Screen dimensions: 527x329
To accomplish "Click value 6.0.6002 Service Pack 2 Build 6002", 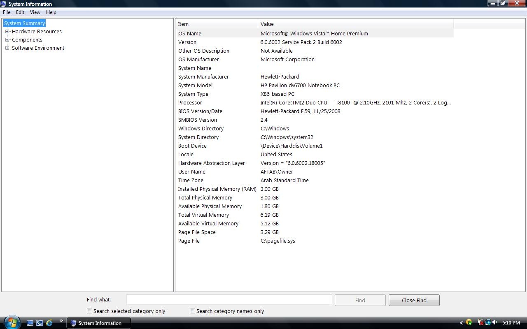I will pyautogui.click(x=301, y=42).
